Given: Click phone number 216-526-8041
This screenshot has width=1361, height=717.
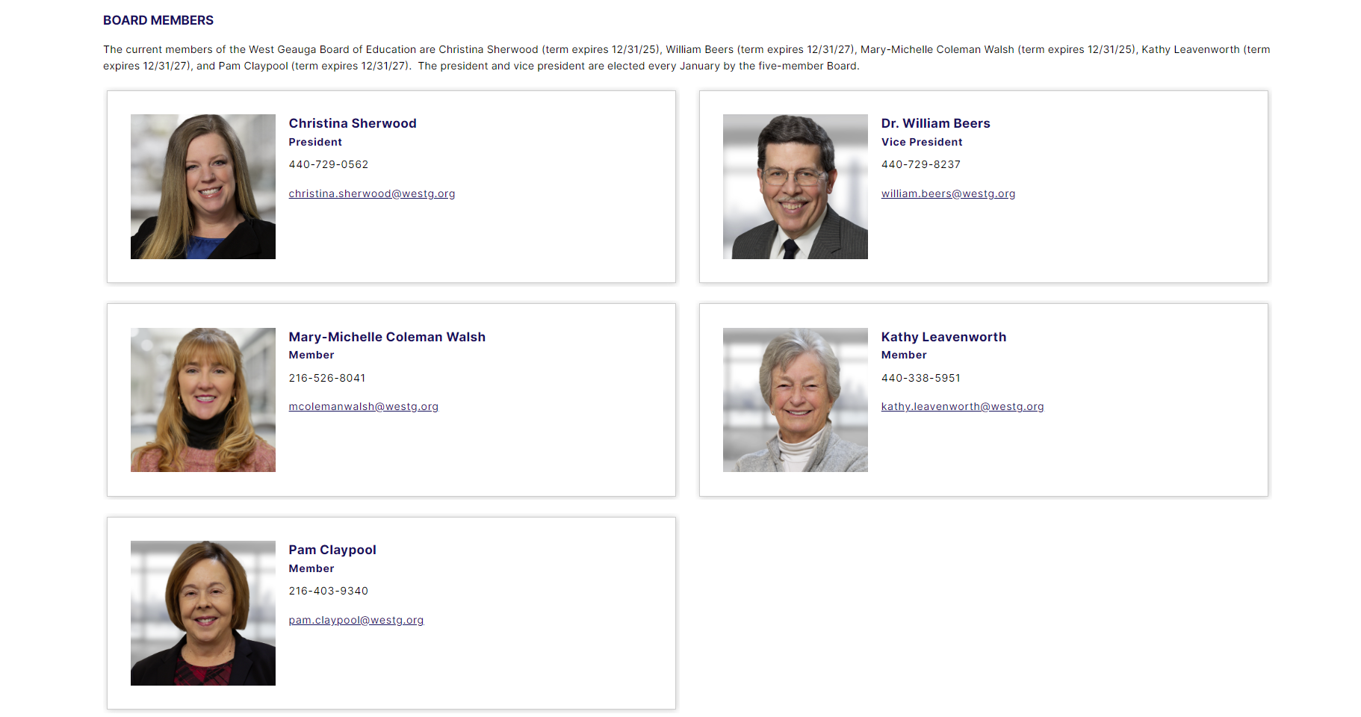Looking at the screenshot, I should 327,378.
